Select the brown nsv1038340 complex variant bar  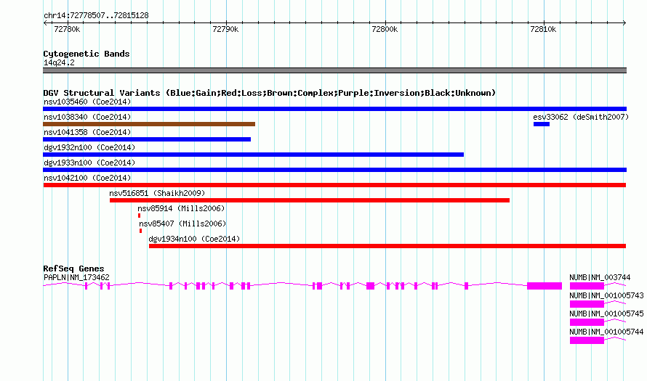[x=149, y=124]
